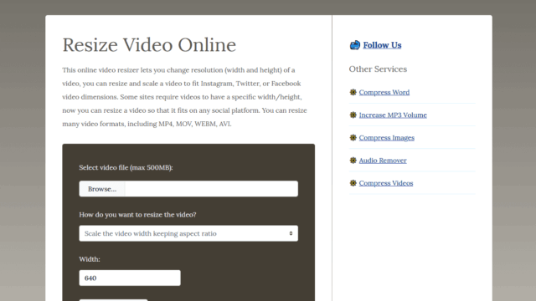The image size is (536, 301).
Task: Go to Increase MP3 Volume
Action: pos(393,115)
